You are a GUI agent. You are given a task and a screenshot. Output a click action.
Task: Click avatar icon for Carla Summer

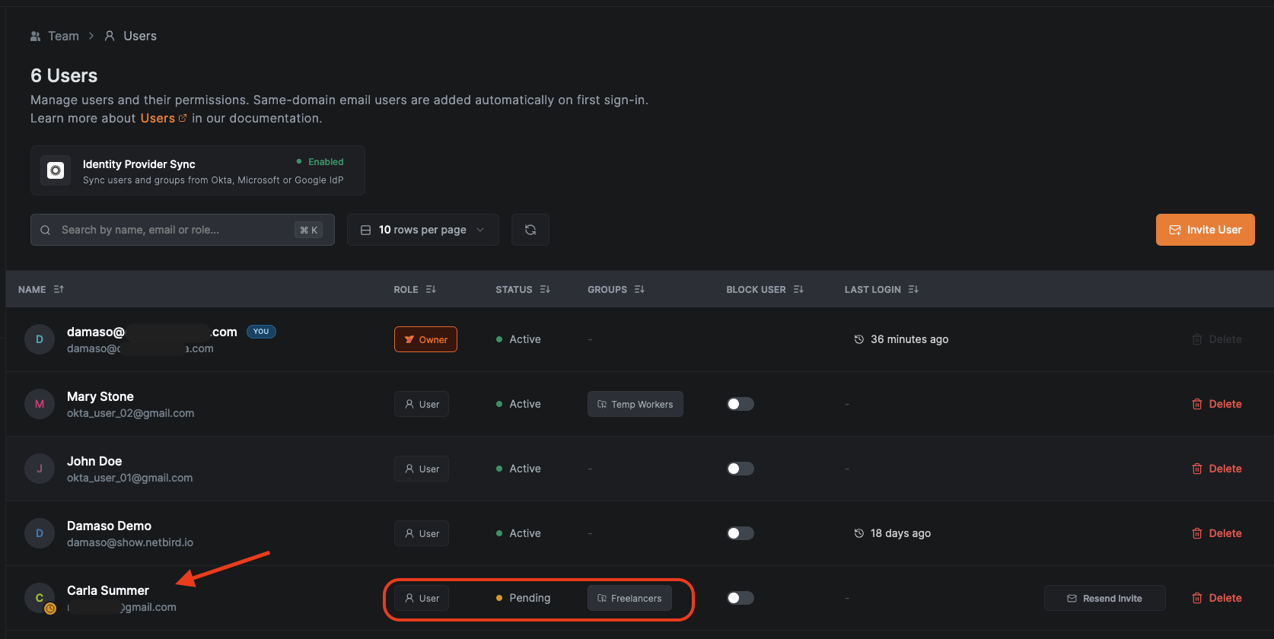click(x=40, y=598)
